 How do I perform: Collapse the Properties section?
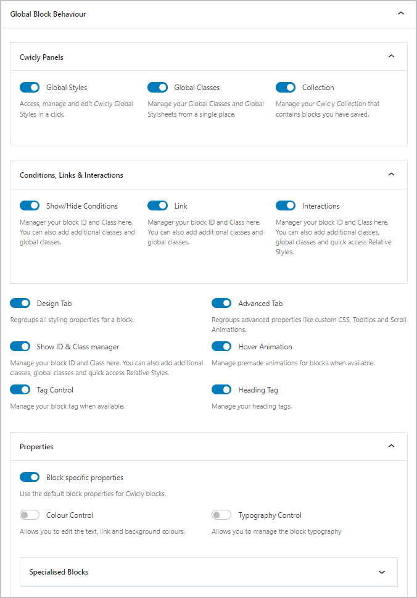391,446
